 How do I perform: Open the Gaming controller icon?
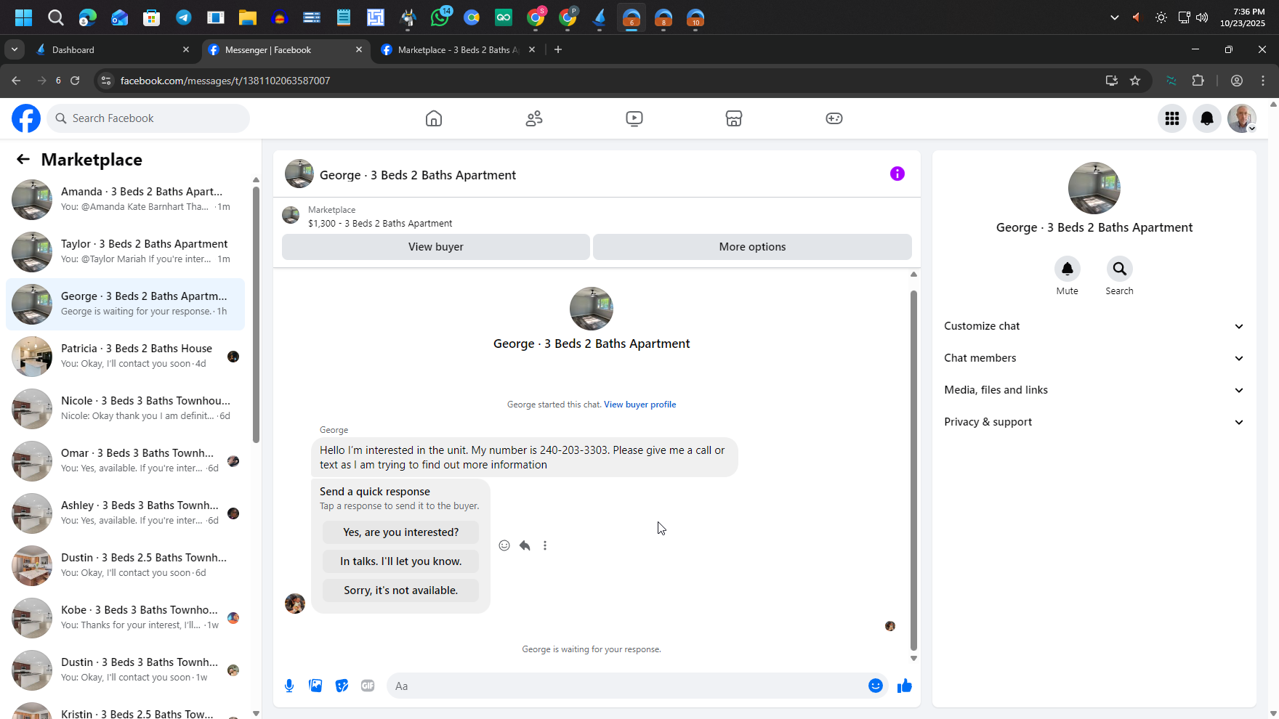tap(834, 118)
